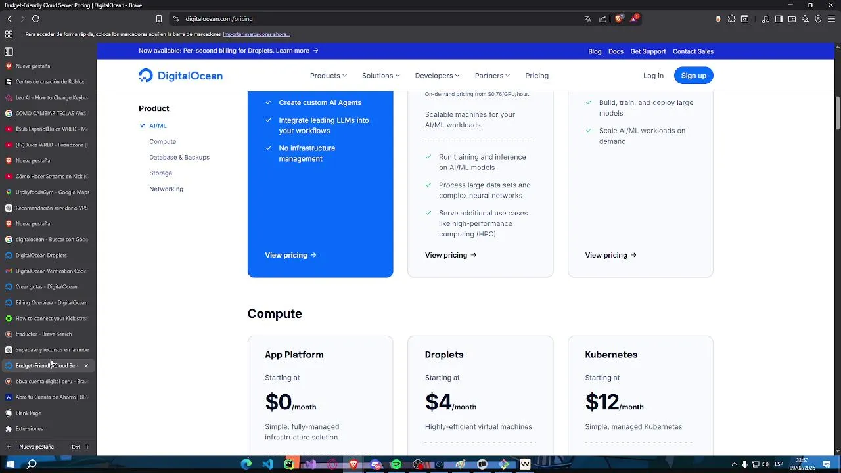Open Get Support link
Screen dimensions: 841x473
click(x=648, y=51)
